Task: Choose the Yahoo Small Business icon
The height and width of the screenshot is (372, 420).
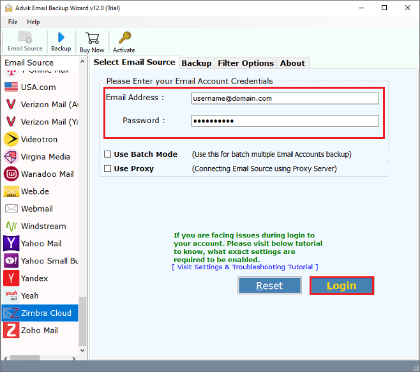Action: pos(11,260)
